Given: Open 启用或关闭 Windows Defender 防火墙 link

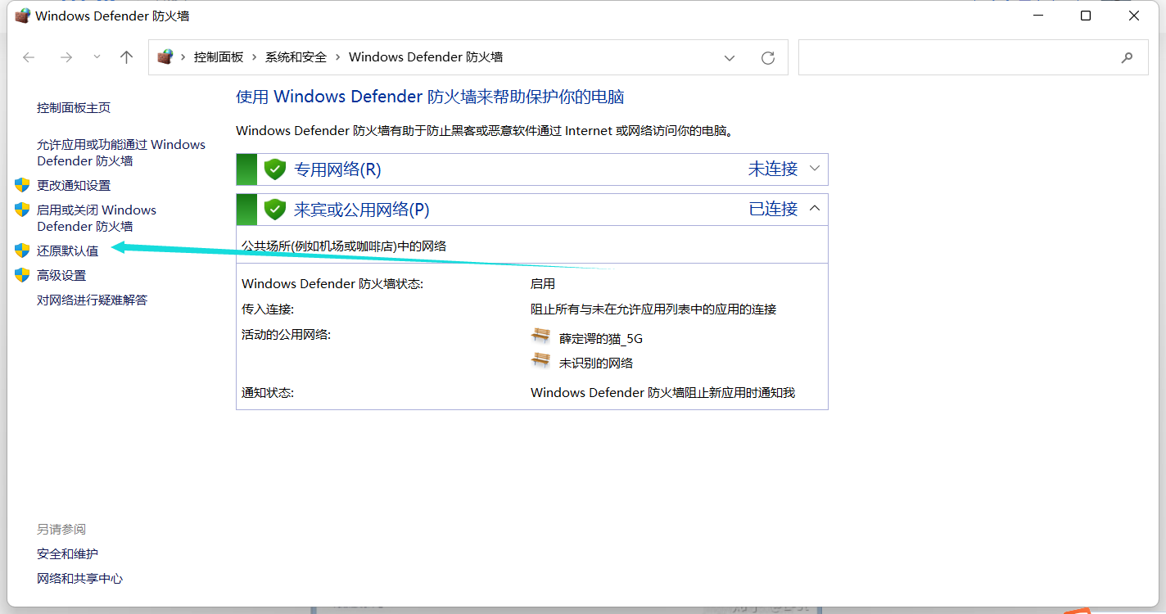Looking at the screenshot, I should tap(97, 219).
